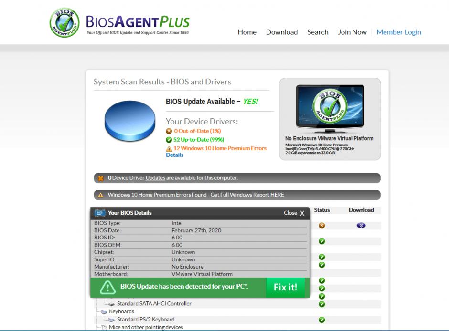This screenshot has width=449, height=331.
Task: Click the No Enclosure VMware Virtual Platform title
Action: pyautogui.click(x=329, y=138)
